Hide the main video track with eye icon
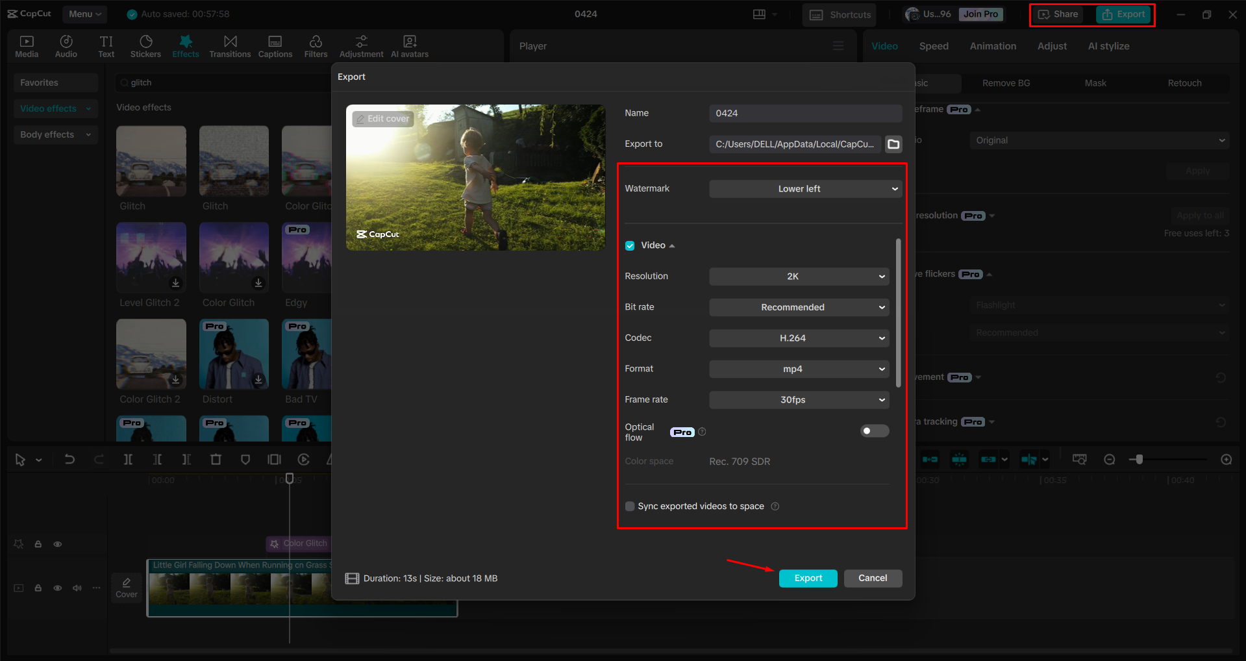The image size is (1246, 661). tap(58, 588)
